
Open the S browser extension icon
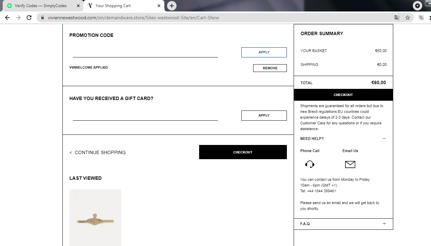(x=421, y=18)
